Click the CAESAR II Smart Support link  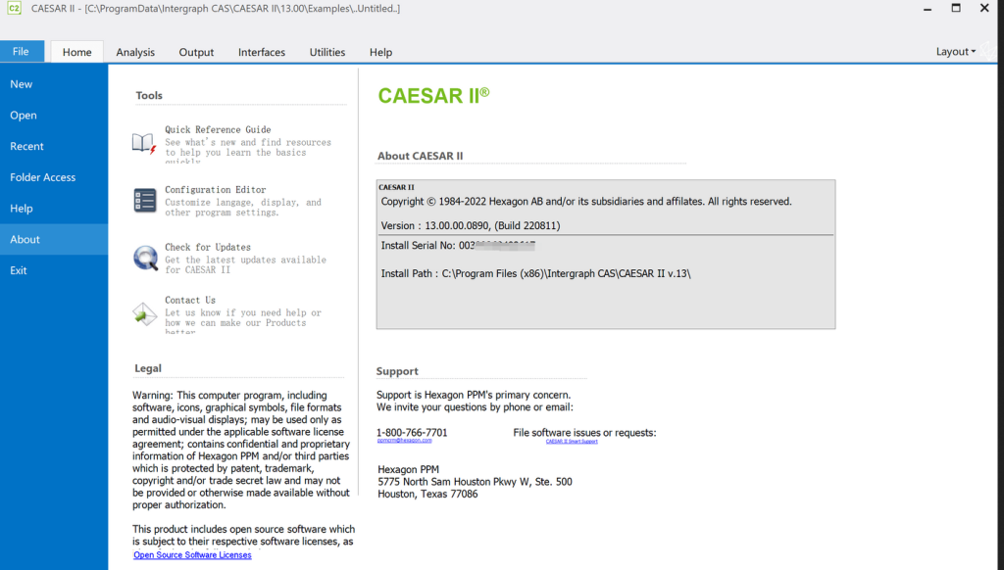572,442
